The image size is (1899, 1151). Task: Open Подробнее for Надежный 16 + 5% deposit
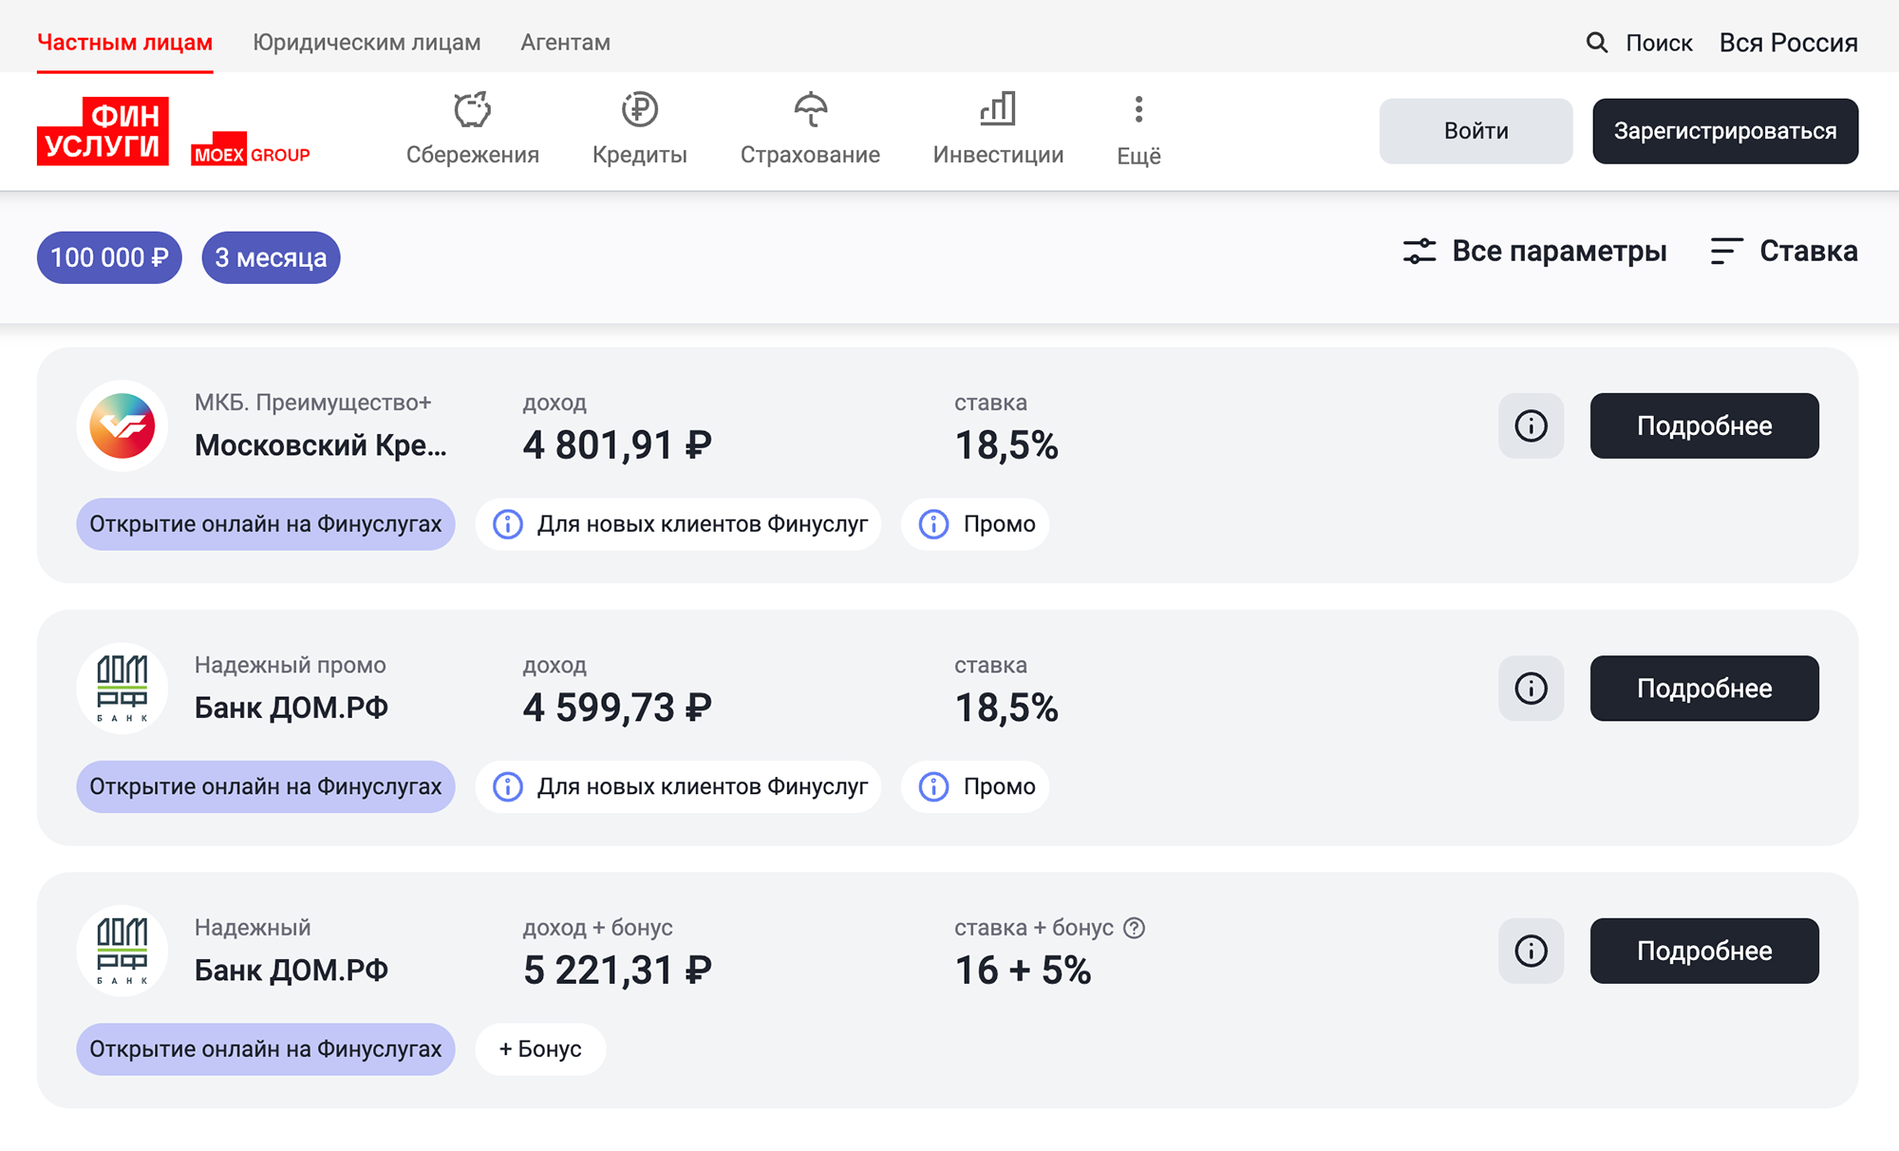point(1704,951)
